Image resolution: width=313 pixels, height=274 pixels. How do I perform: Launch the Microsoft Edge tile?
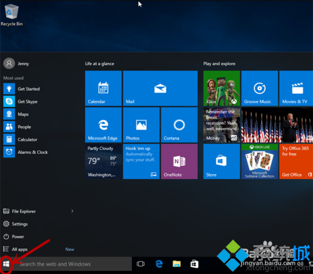[x=103, y=125]
